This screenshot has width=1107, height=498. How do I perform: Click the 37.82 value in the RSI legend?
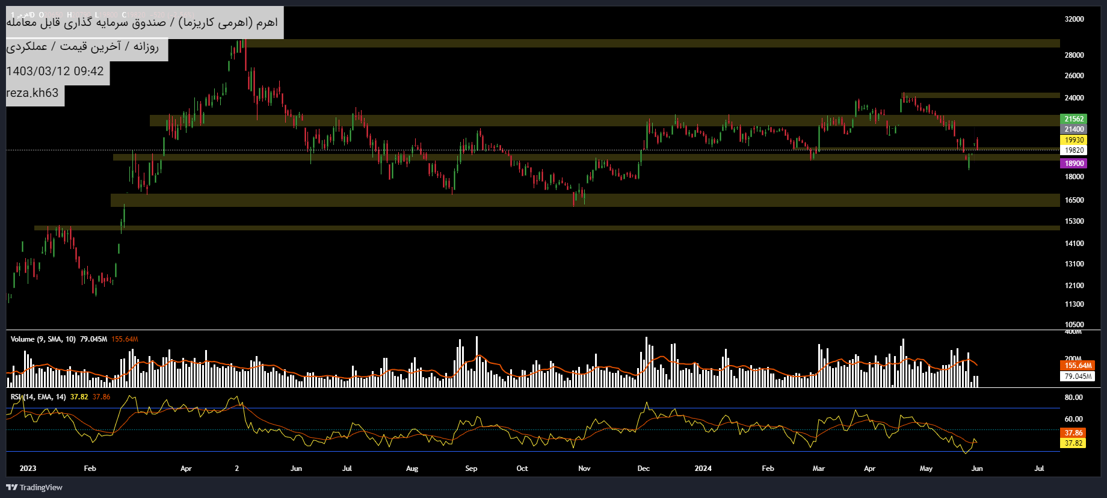(79, 397)
